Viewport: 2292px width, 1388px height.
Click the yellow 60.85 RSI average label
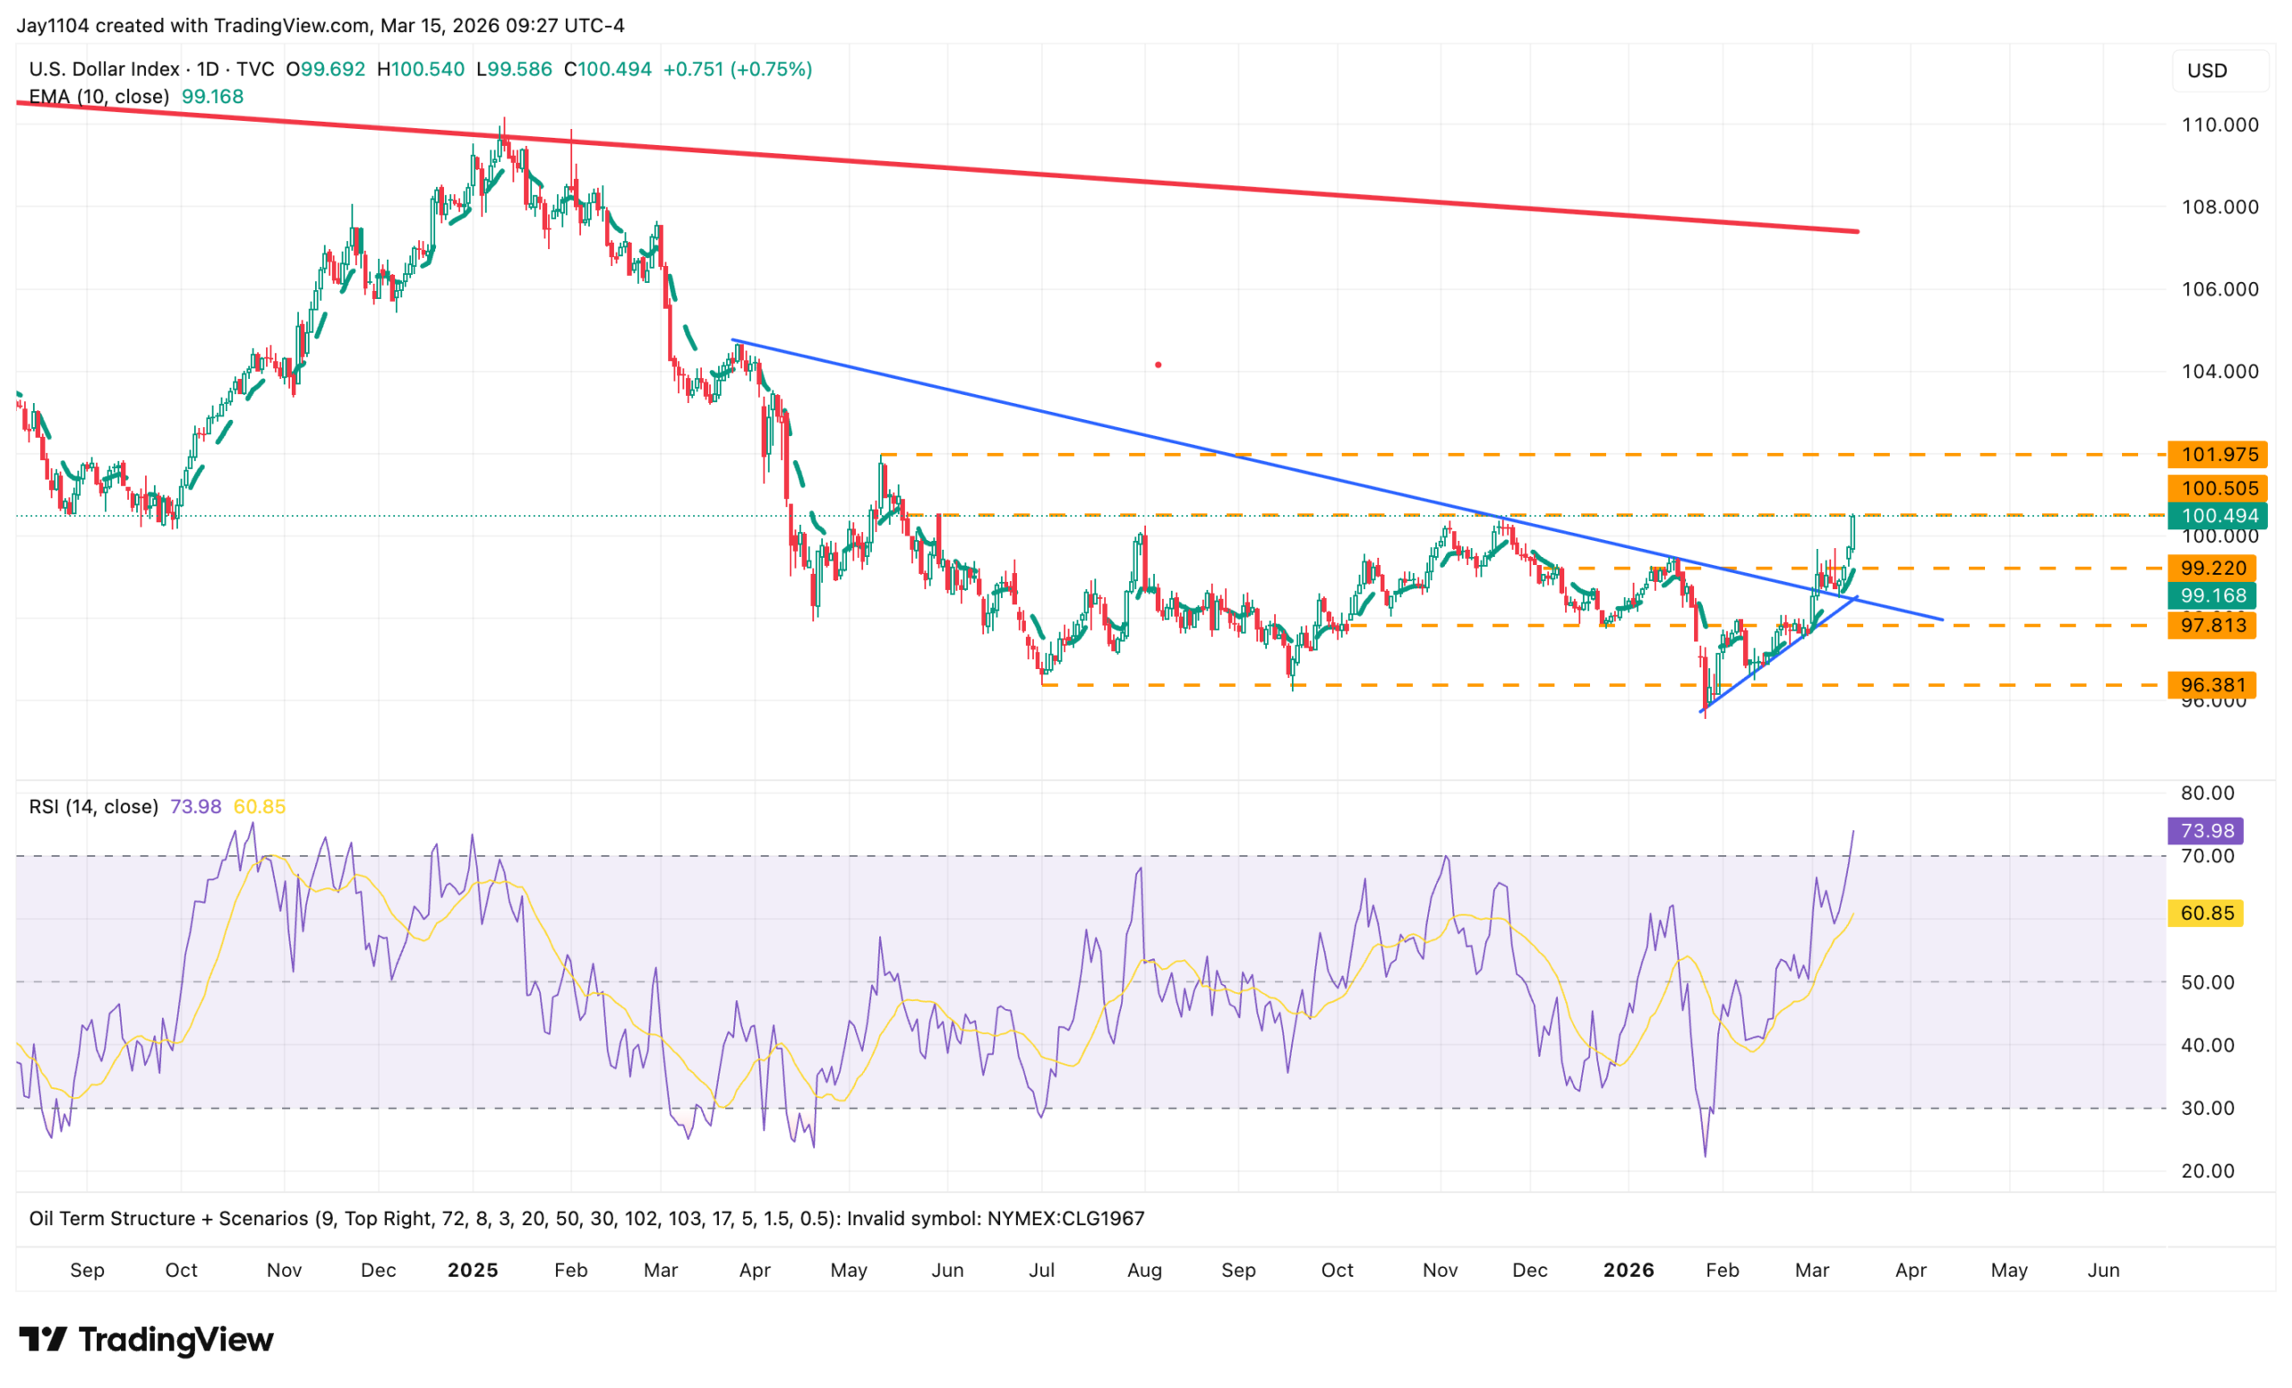click(x=2205, y=912)
